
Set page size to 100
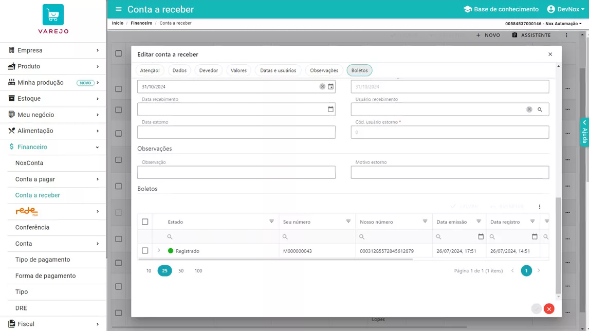click(198, 270)
